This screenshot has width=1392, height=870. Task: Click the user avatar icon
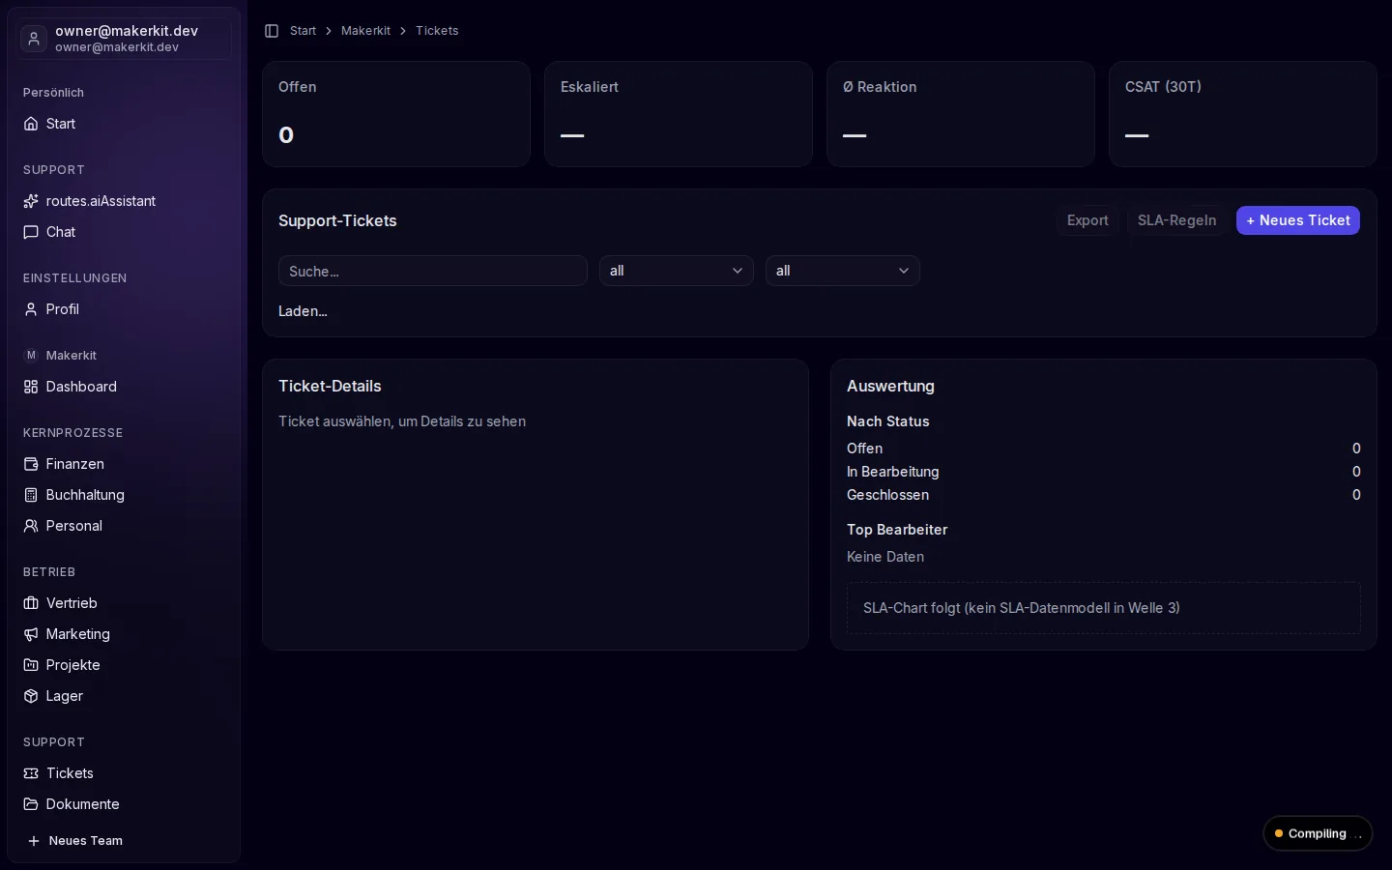point(34,39)
